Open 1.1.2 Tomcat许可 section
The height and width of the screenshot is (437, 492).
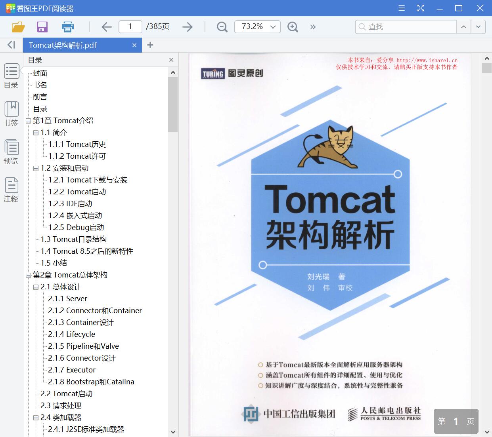pos(77,156)
